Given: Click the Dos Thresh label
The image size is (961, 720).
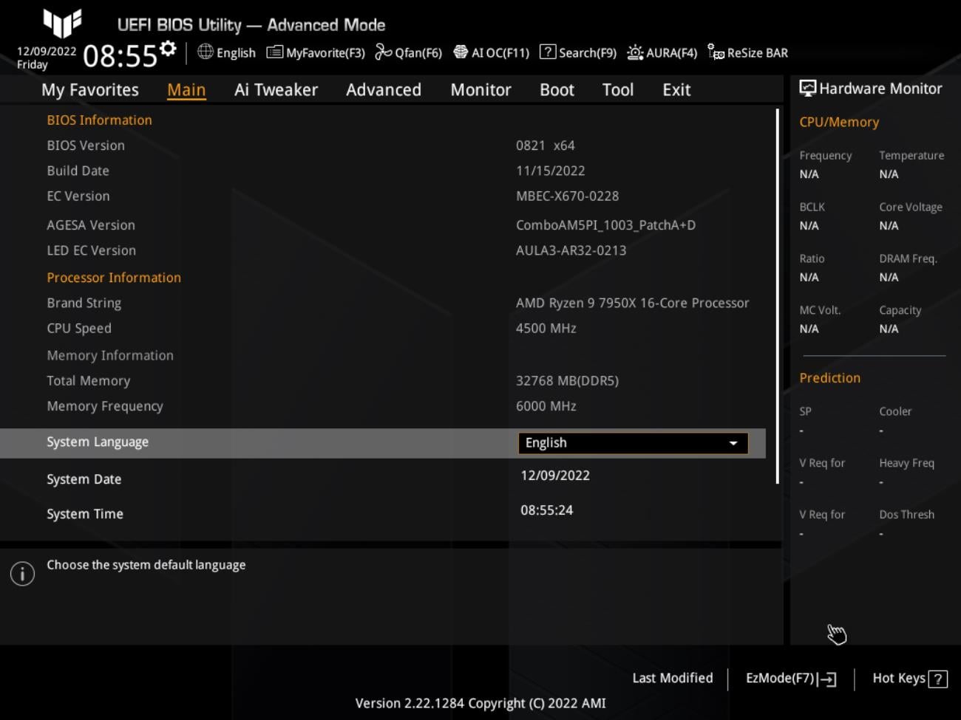Looking at the screenshot, I should (x=906, y=515).
